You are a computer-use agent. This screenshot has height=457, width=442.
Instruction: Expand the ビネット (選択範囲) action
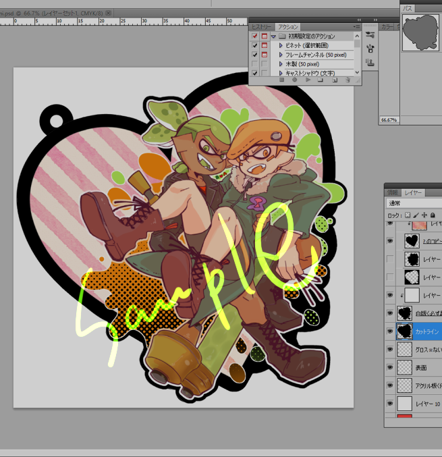pyautogui.click(x=281, y=45)
